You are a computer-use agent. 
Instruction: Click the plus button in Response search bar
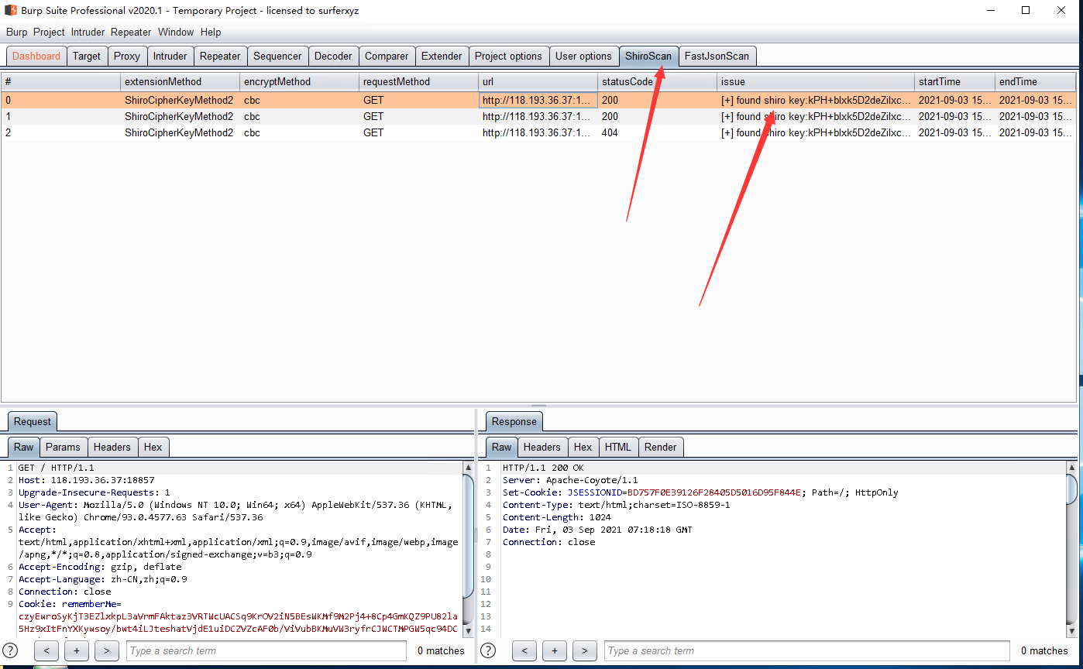(555, 650)
